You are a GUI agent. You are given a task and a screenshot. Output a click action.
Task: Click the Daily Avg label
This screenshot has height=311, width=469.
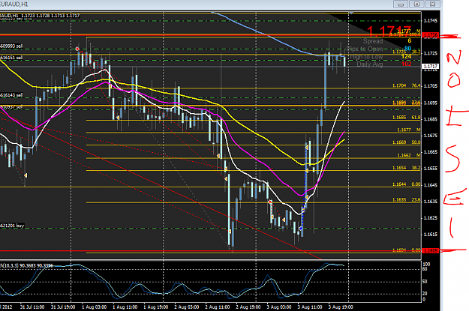pyautogui.click(x=370, y=64)
